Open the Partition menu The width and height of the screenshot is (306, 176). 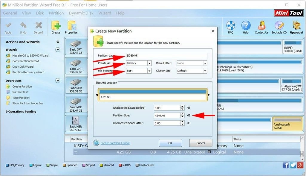point(56,13)
